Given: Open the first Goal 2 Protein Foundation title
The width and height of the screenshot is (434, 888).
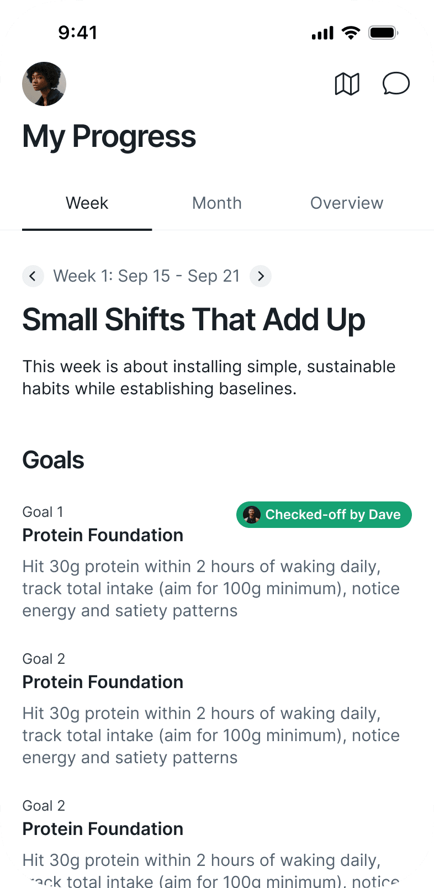Looking at the screenshot, I should tap(103, 682).
